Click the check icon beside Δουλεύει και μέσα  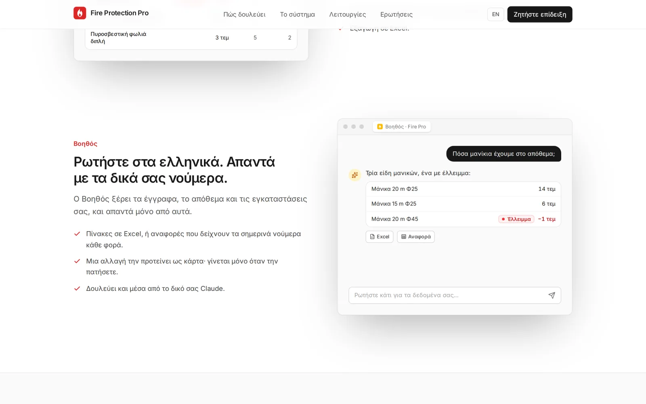77,289
